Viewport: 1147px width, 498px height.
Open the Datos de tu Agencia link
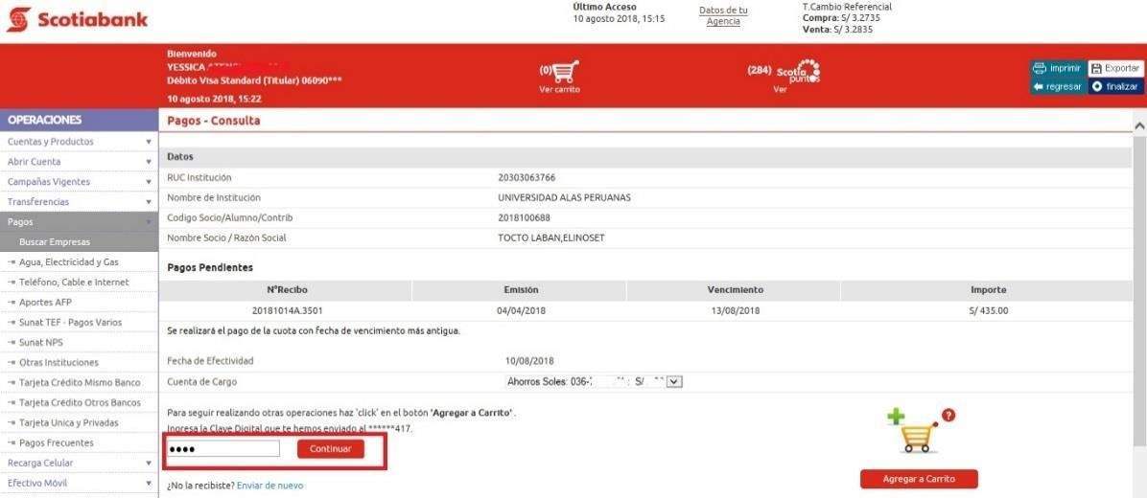click(723, 16)
